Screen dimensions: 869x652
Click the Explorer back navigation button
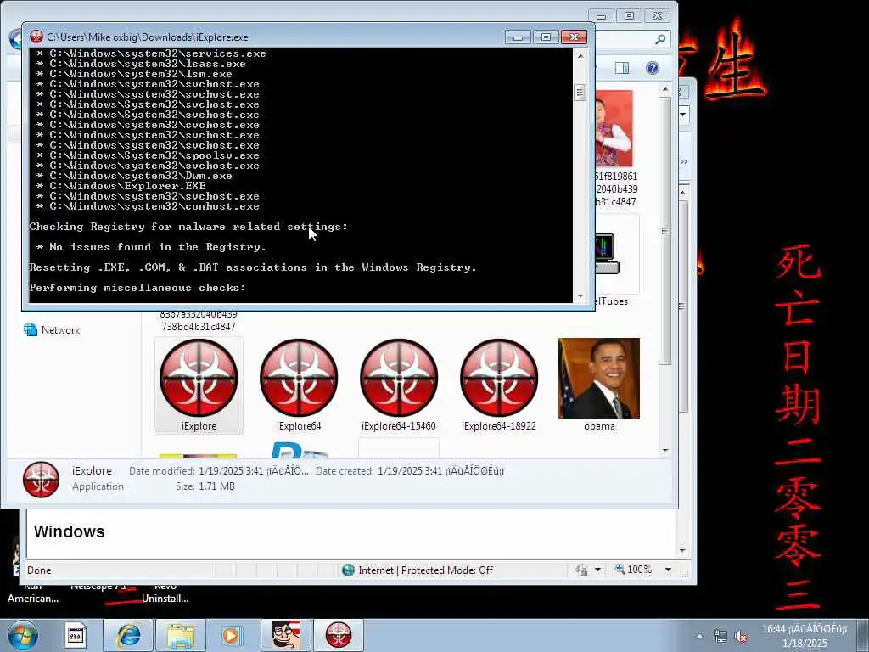pos(15,39)
